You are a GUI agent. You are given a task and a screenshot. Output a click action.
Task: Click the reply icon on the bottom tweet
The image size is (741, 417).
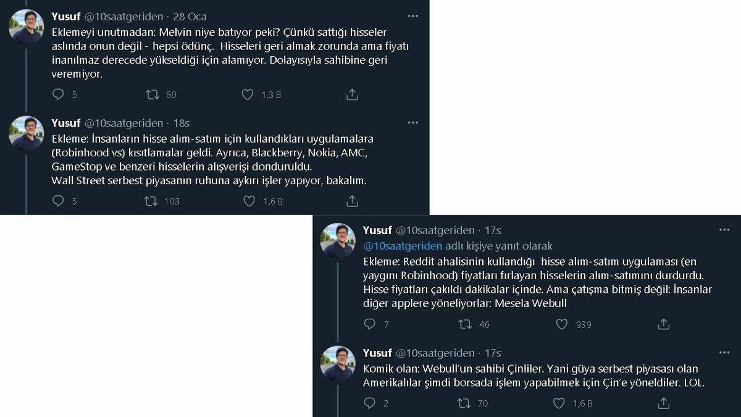pos(370,404)
